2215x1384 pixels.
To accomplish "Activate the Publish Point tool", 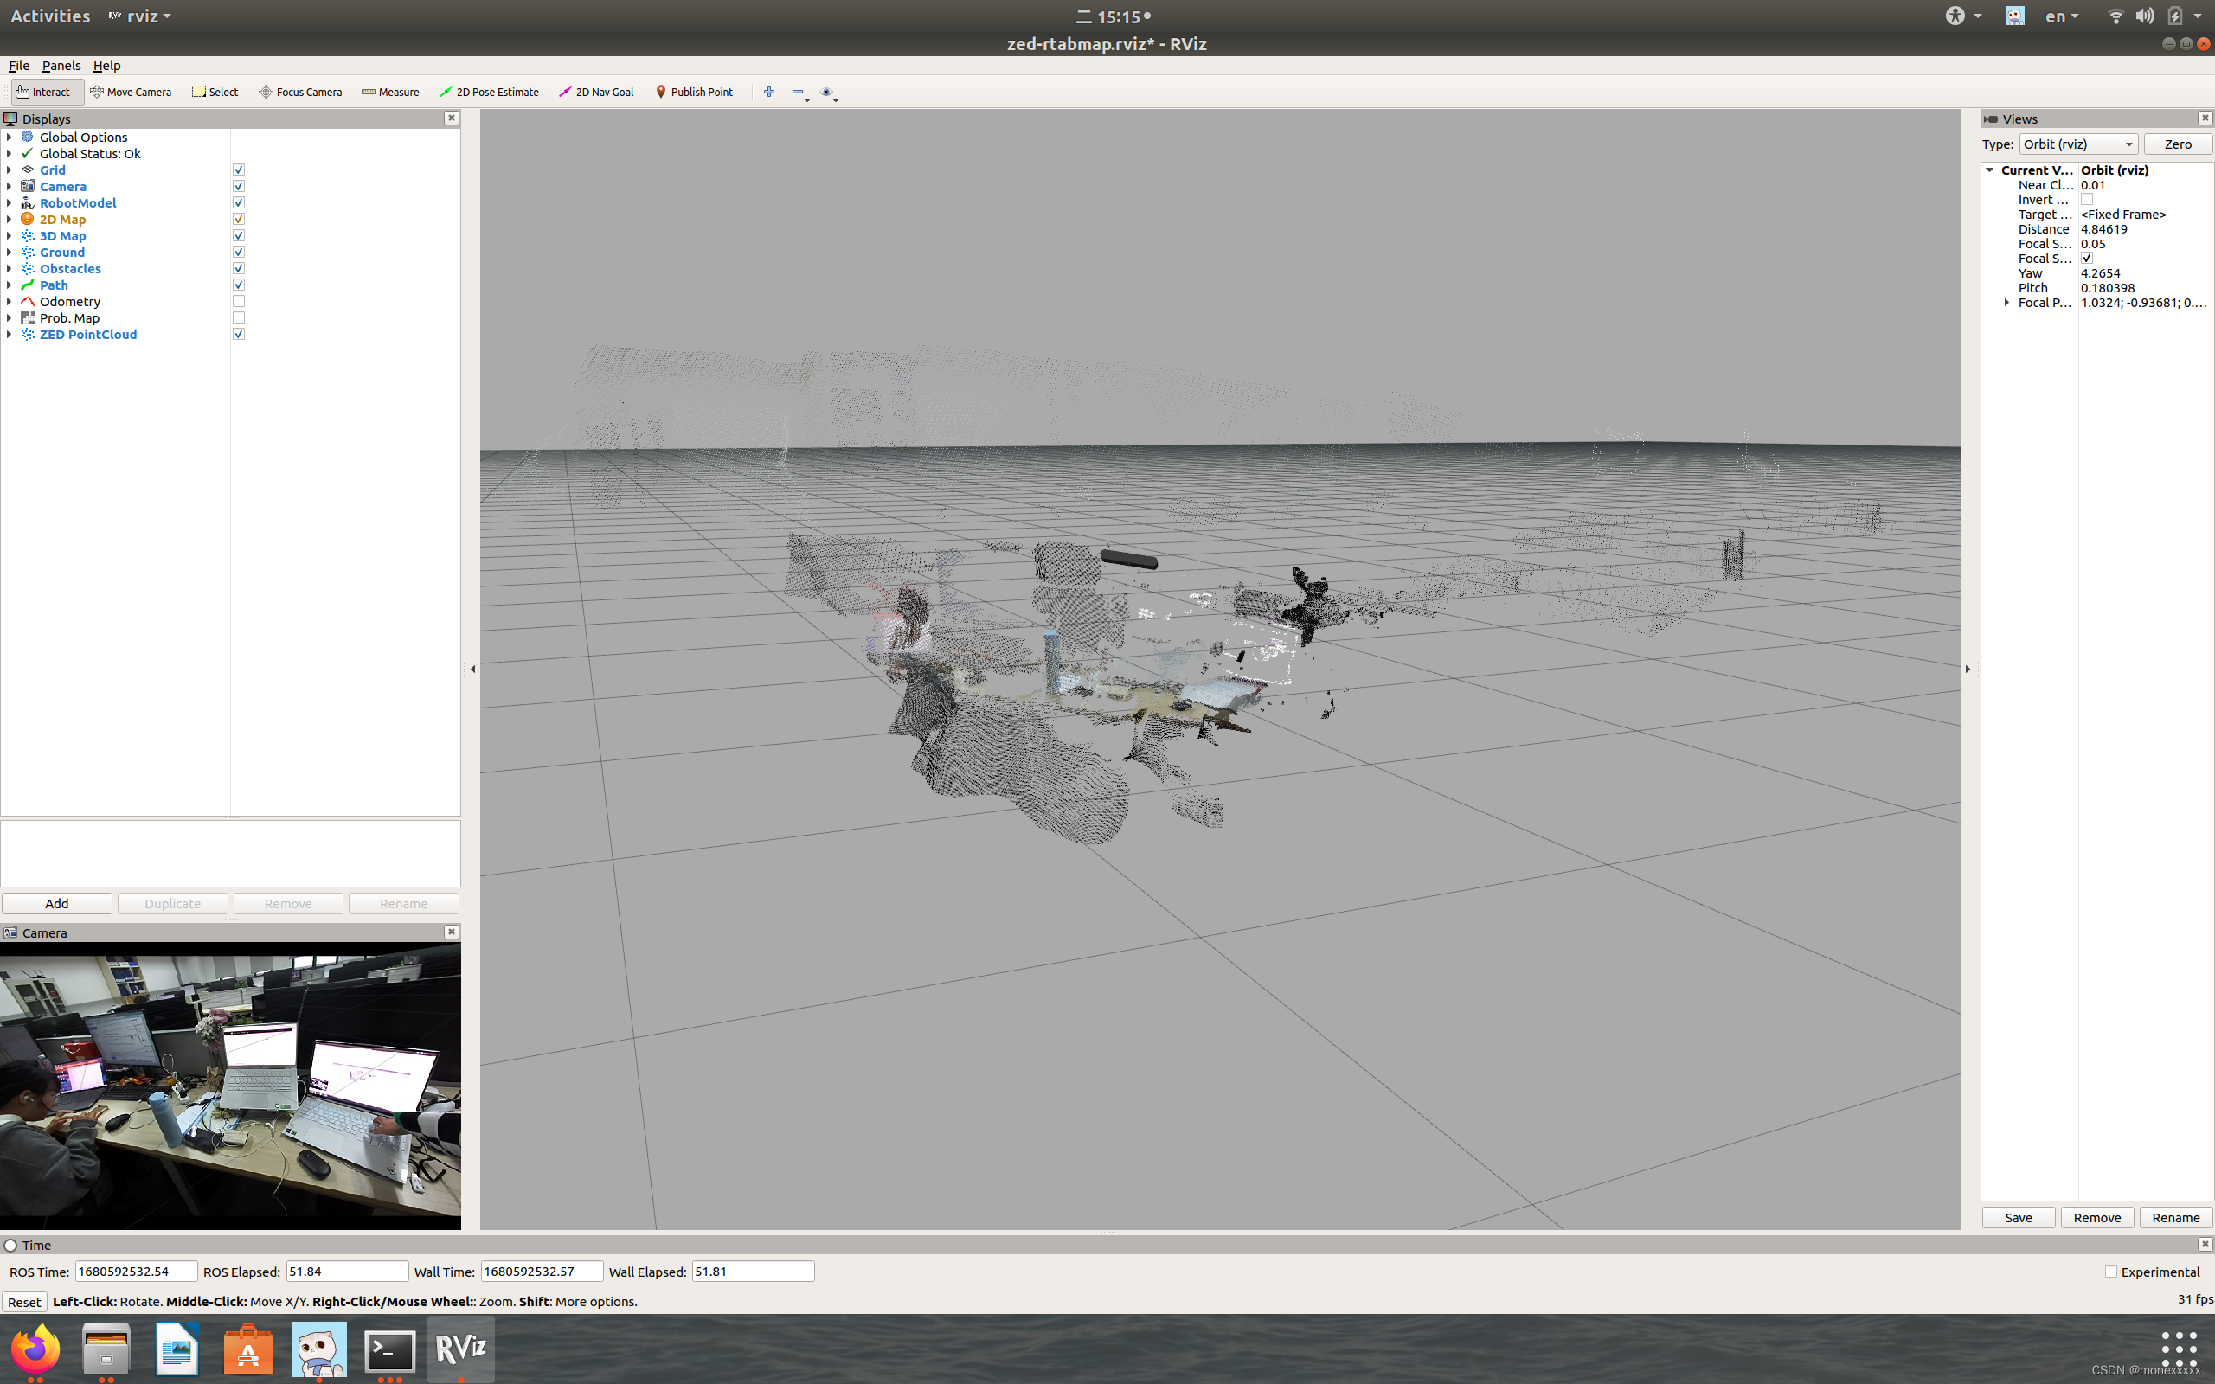I will 694,92.
